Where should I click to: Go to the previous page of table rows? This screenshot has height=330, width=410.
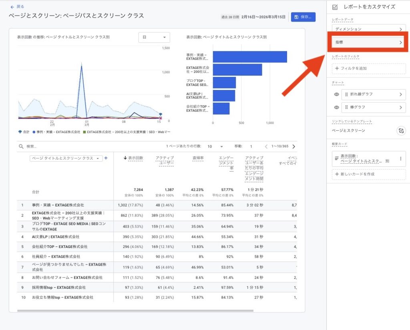pos(266,147)
